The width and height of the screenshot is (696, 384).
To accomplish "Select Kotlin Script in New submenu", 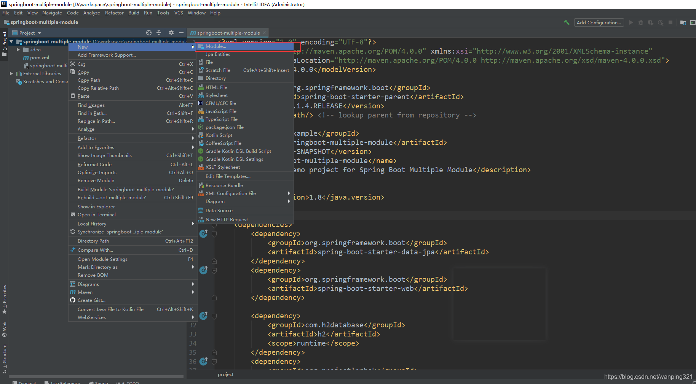I will coord(245,135).
